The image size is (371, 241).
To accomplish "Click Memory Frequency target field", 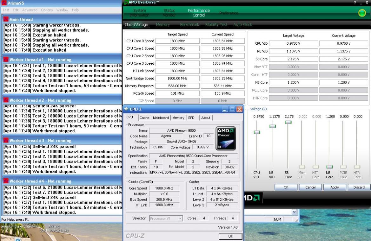I will 177,86.
